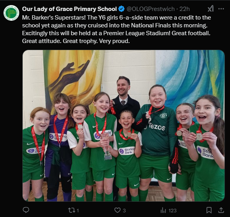Click the blue verified checkmark badge
Viewport: 230px width, 217px height.
click(x=121, y=9)
